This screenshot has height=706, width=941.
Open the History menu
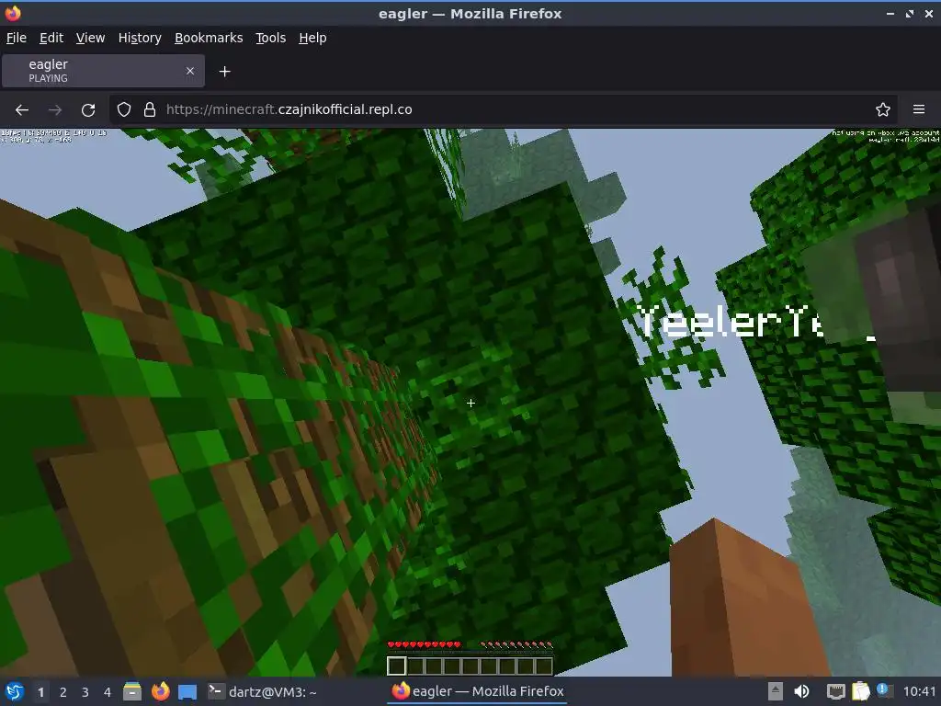[x=140, y=38]
